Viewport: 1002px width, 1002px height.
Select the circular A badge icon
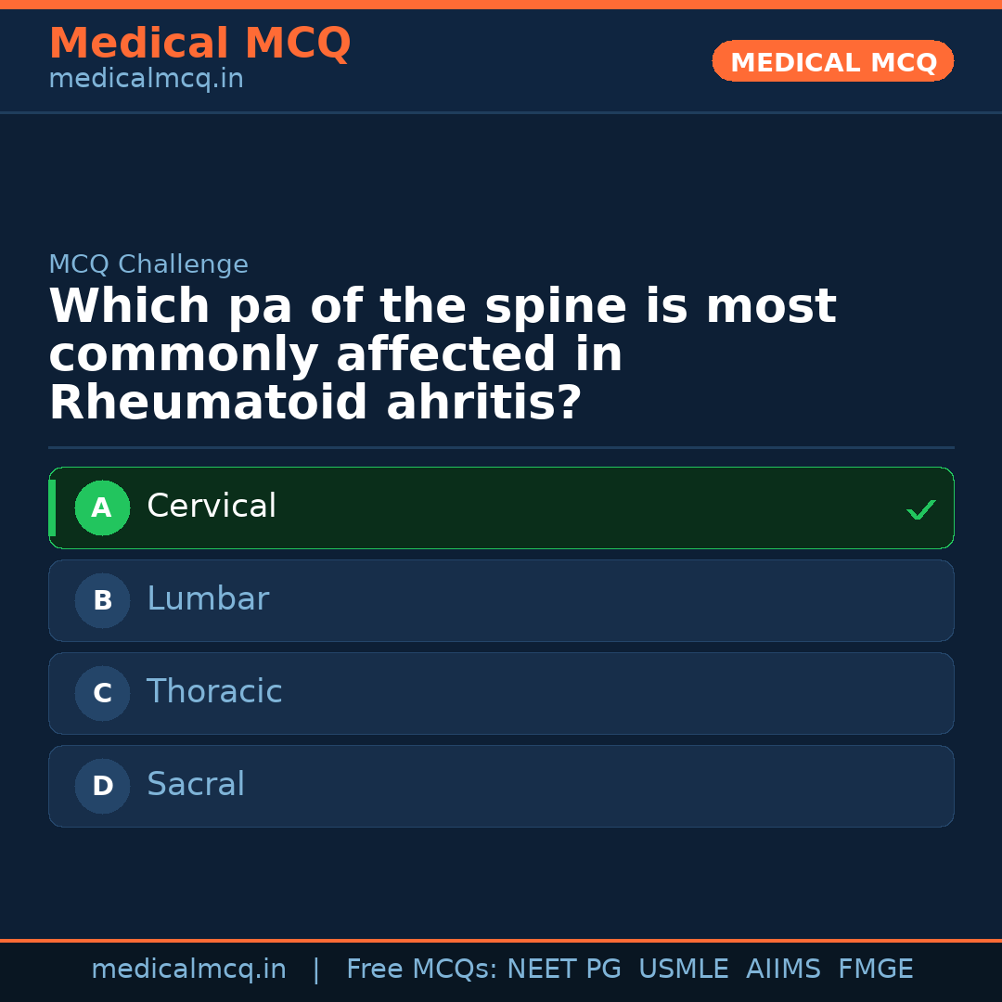click(x=102, y=507)
